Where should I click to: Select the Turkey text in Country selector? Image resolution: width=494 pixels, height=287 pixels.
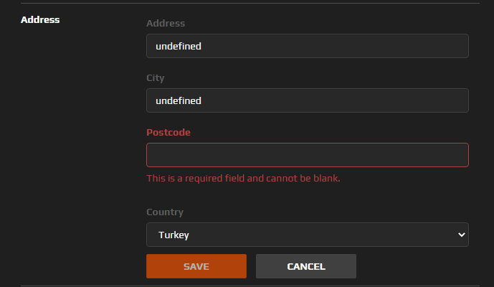[x=174, y=235]
